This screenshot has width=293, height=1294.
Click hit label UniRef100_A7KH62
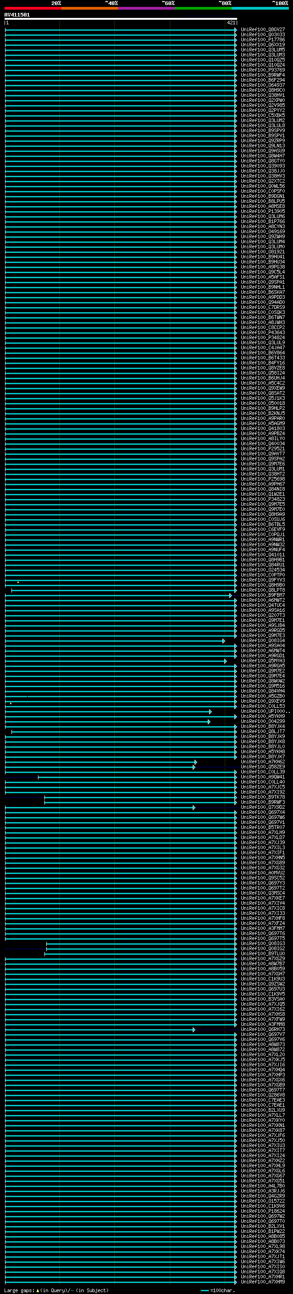[x=263, y=762]
